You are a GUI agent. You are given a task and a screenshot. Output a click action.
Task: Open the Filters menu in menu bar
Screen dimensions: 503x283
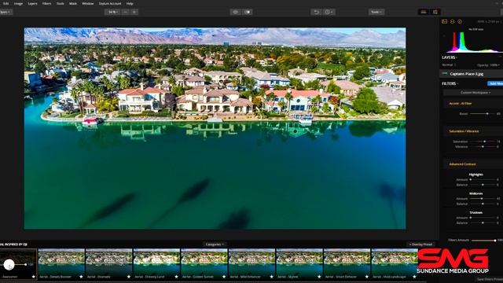pos(46,3)
